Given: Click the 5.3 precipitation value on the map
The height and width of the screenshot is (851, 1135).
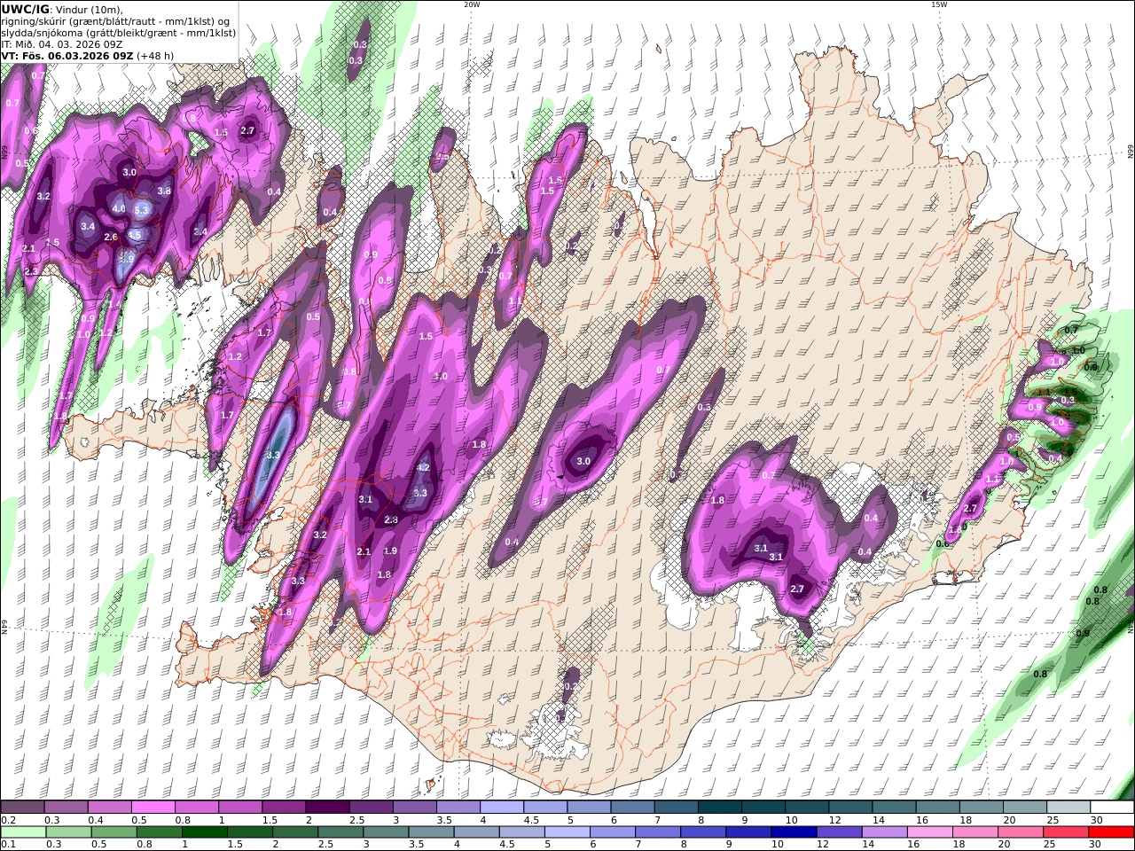Looking at the screenshot, I should tap(141, 210).
